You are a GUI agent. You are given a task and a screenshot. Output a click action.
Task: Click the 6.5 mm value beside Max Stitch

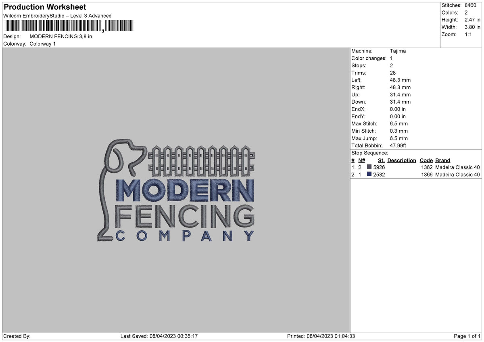click(398, 123)
